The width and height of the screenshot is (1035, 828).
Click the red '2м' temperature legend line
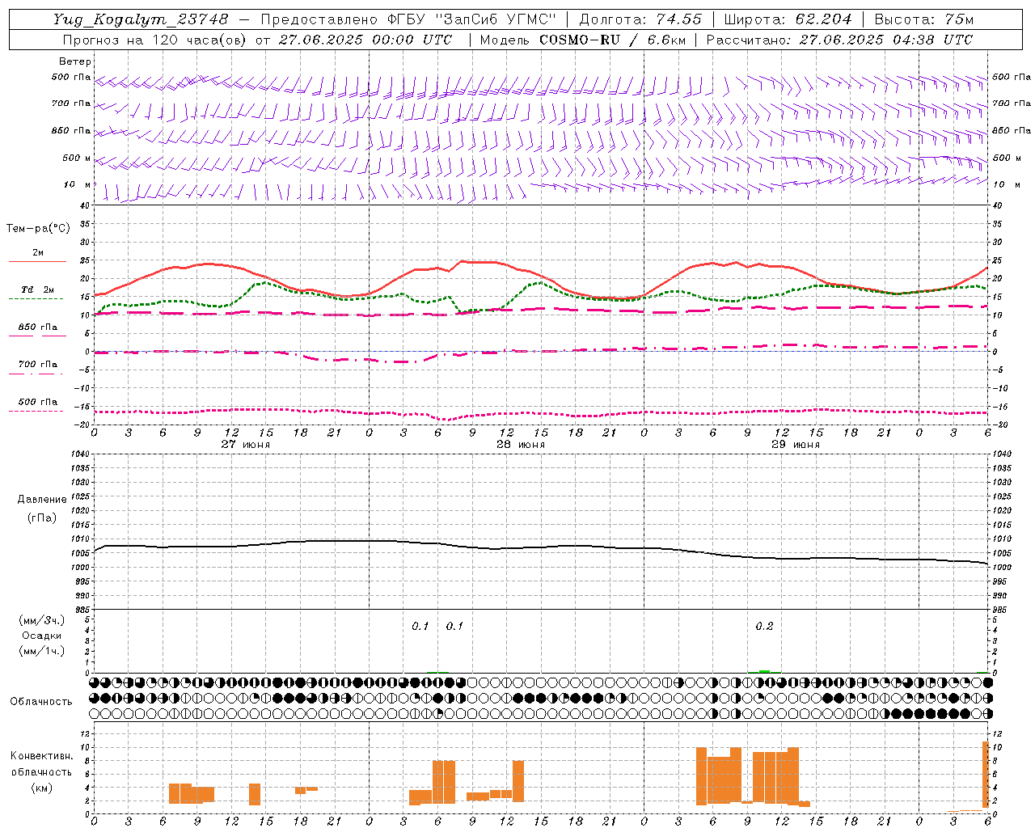[37, 261]
